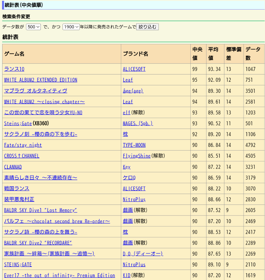
Task: Open 枕 brand in サクラノ詩 row
Action: coord(125,232)
